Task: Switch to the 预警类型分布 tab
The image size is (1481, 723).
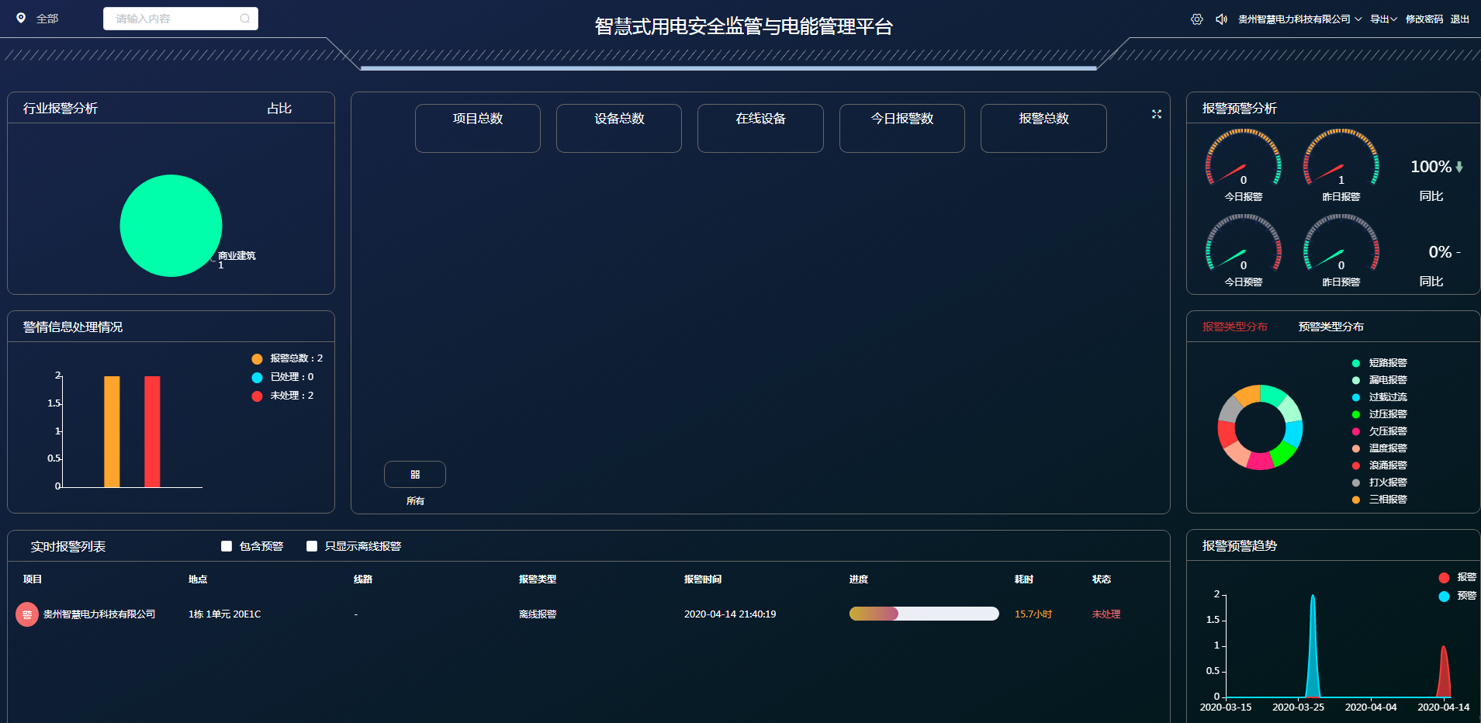Action: coord(1330,327)
